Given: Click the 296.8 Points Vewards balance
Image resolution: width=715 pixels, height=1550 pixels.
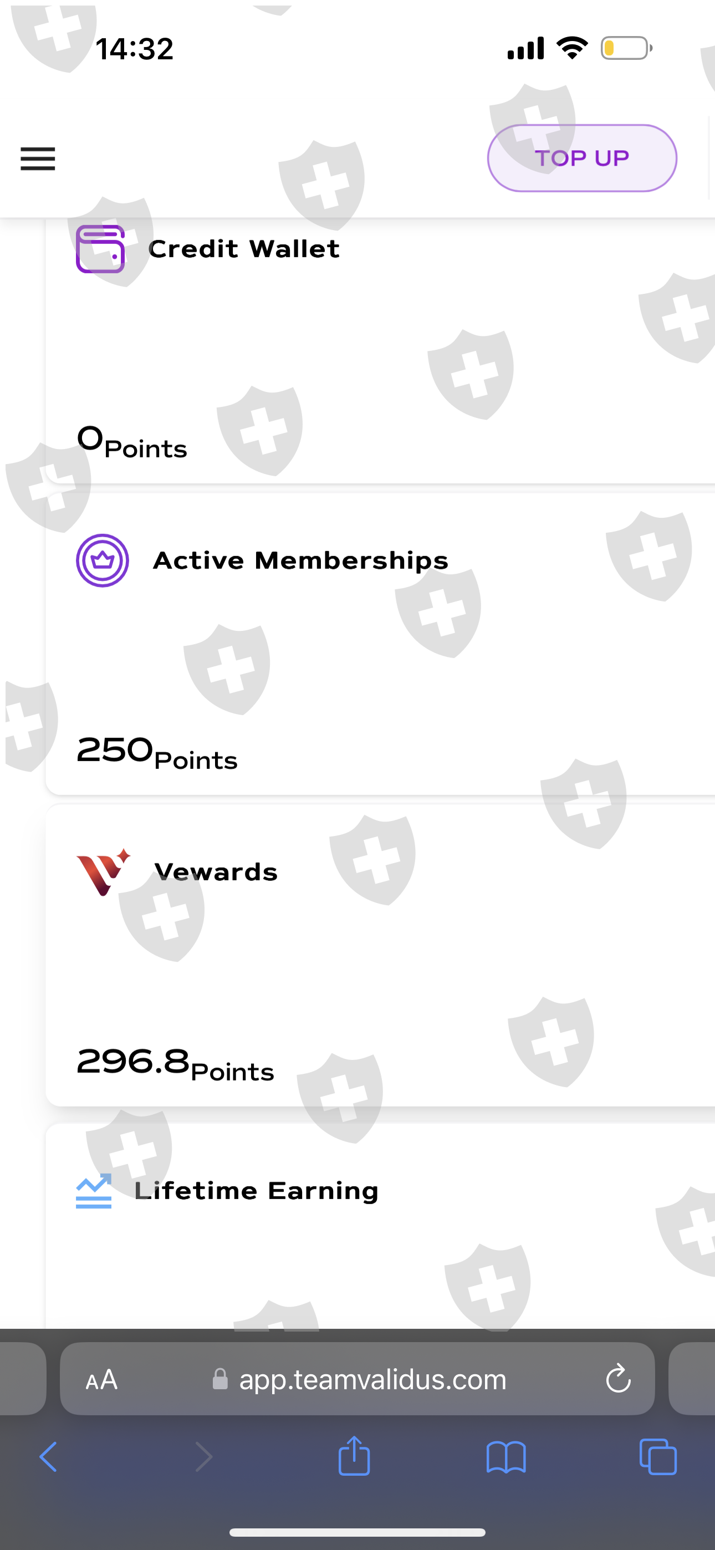Looking at the screenshot, I should pos(175,1064).
